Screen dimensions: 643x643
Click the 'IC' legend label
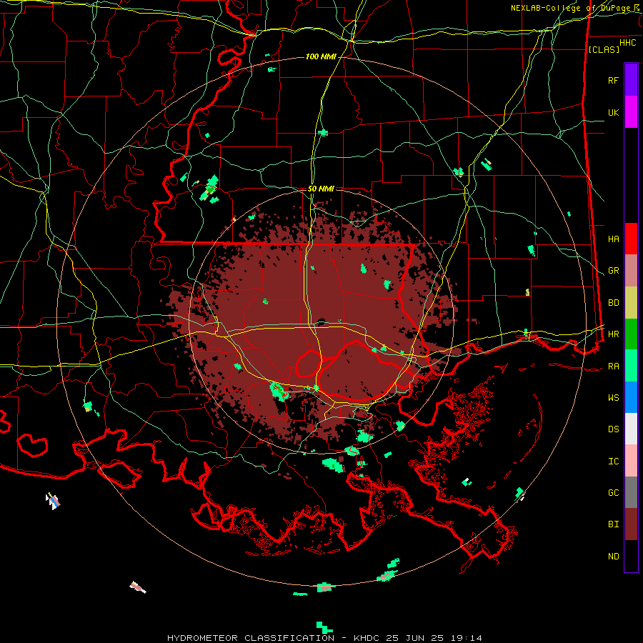pos(613,462)
